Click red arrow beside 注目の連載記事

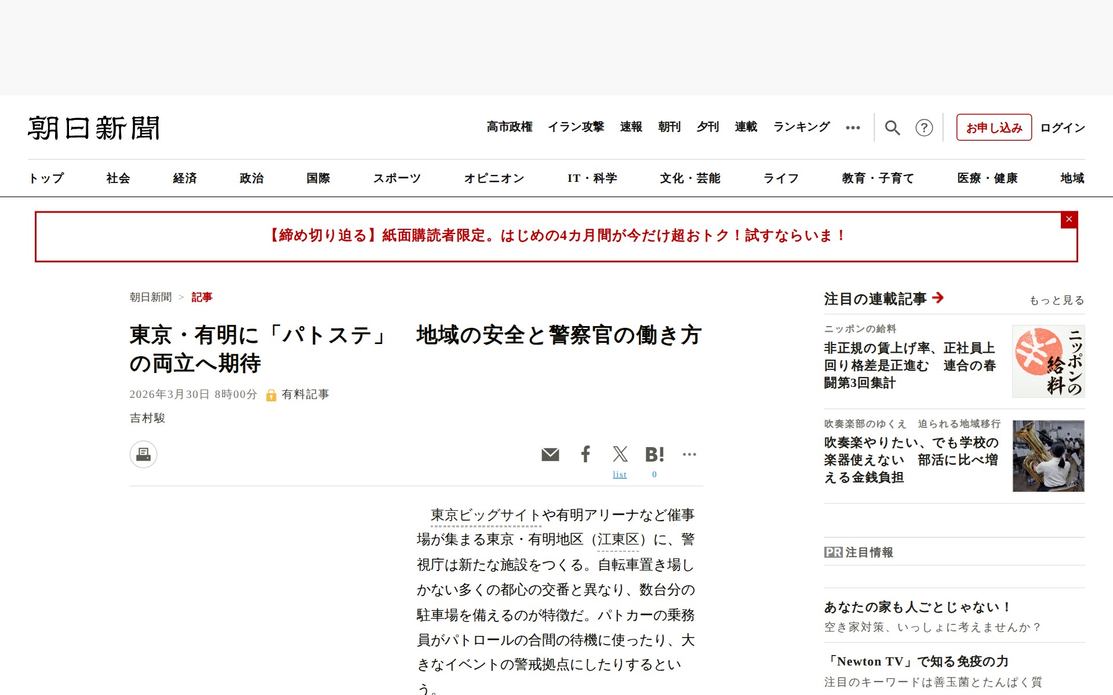pos(939,298)
